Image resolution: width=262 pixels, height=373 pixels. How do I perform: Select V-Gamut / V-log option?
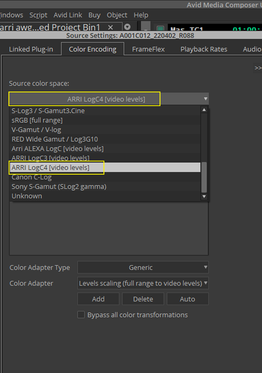[105, 130]
